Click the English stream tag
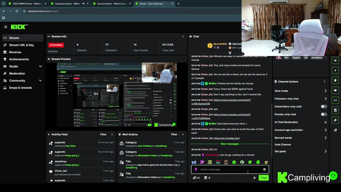Image resolution: width=341 pixels, height=192 pixels. (296, 58)
